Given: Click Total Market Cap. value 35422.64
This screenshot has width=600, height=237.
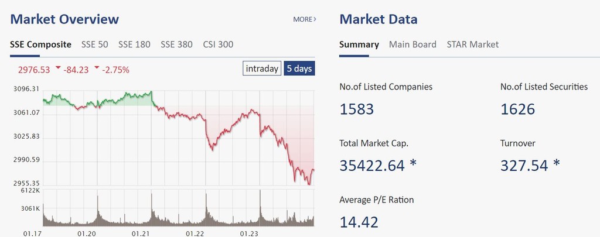Looking at the screenshot, I should coord(372,166).
